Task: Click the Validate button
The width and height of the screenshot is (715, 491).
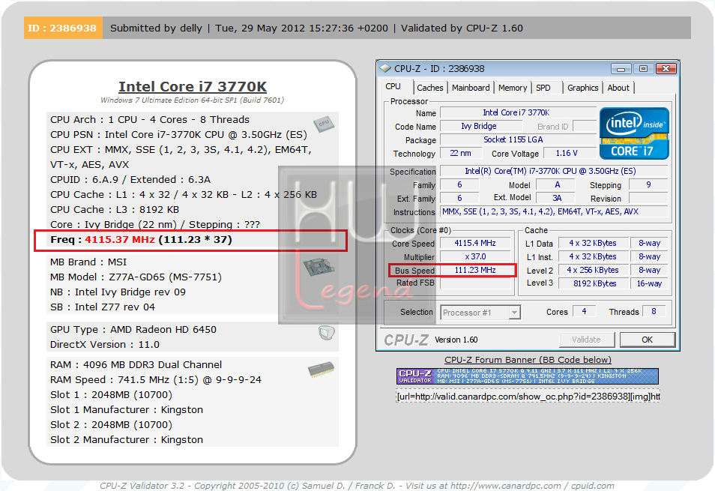Action: [x=586, y=340]
